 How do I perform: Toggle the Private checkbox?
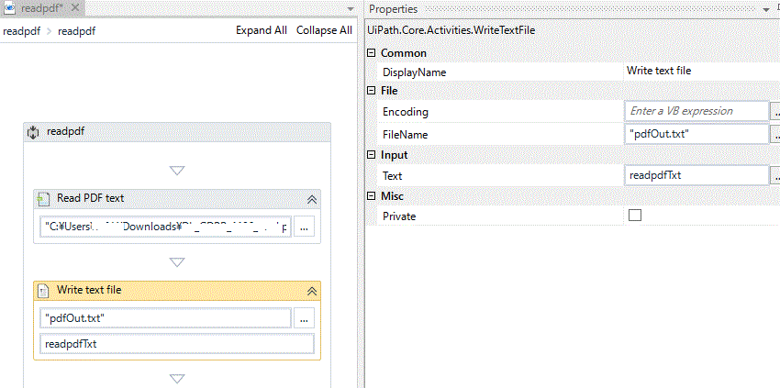pos(635,216)
